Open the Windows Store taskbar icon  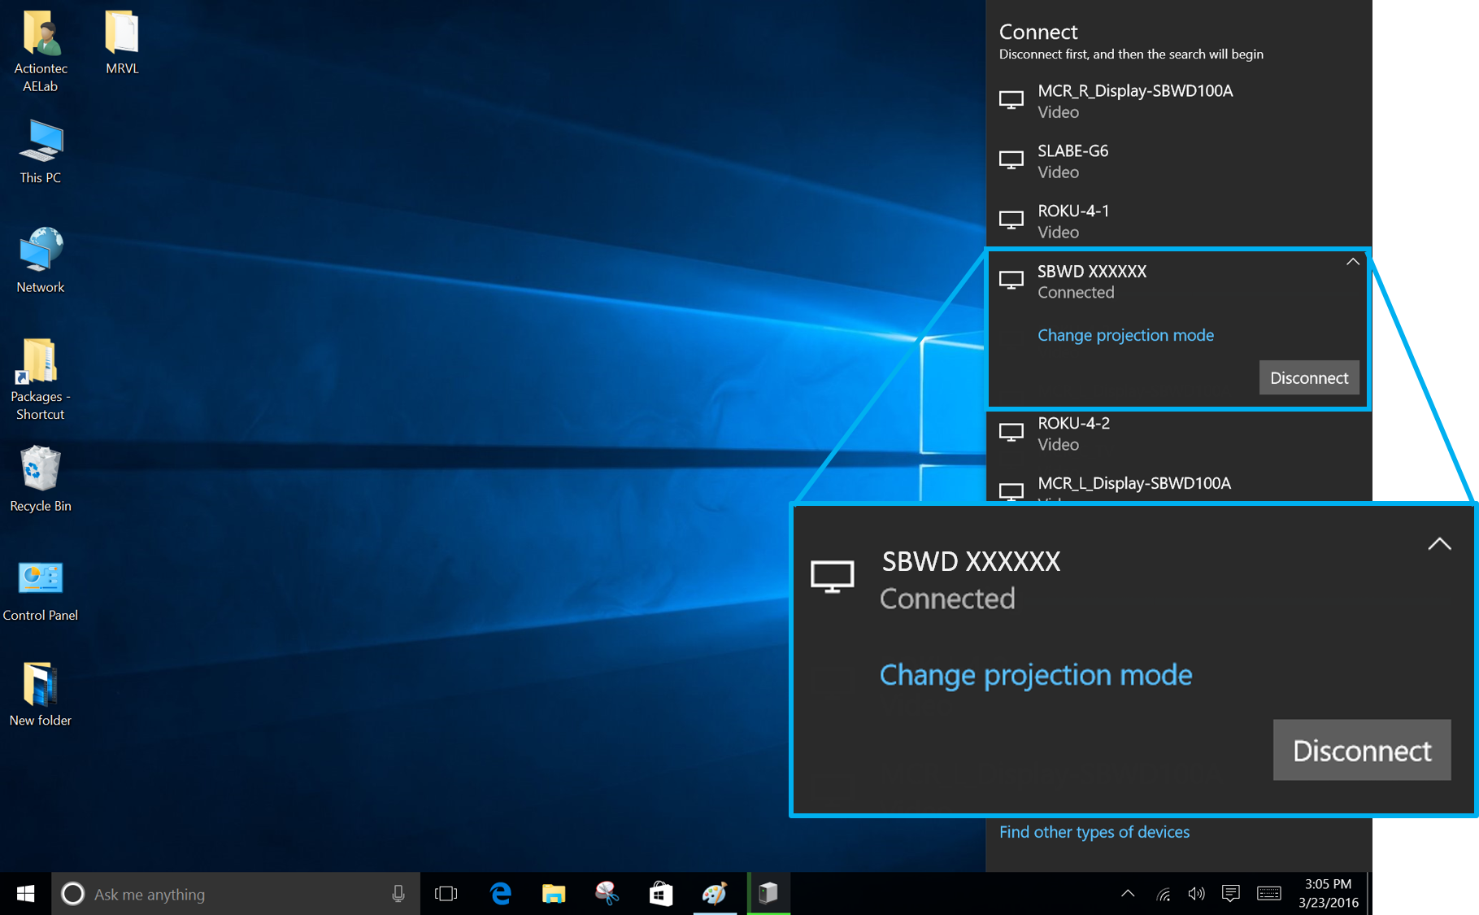click(660, 894)
